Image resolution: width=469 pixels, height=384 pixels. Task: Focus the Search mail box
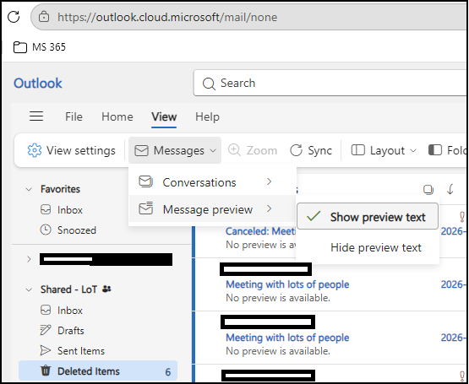[x=330, y=83]
